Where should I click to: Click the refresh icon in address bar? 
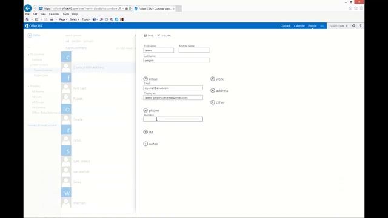point(130,8)
